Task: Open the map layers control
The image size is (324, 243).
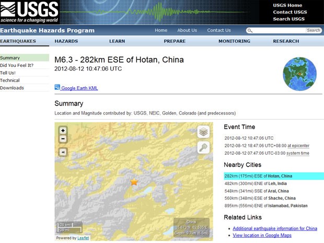Action: click(203, 132)
